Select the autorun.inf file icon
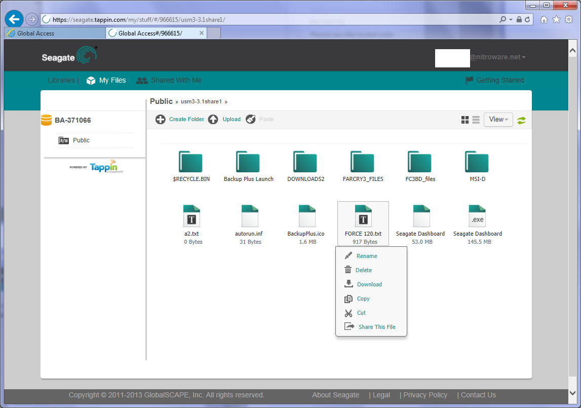 (250, 216)
